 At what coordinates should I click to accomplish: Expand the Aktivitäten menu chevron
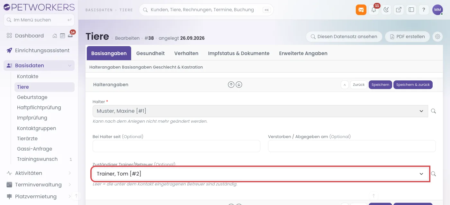70,173
